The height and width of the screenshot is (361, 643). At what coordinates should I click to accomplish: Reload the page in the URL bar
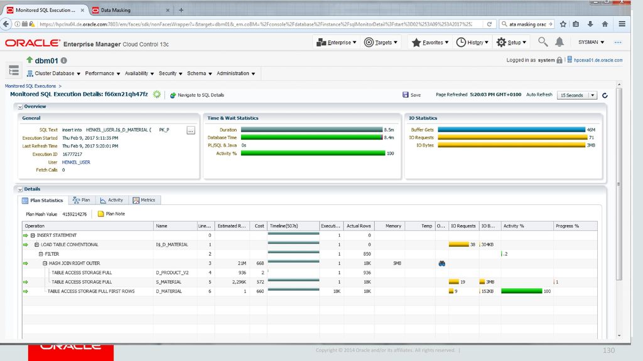coord(489,24)
